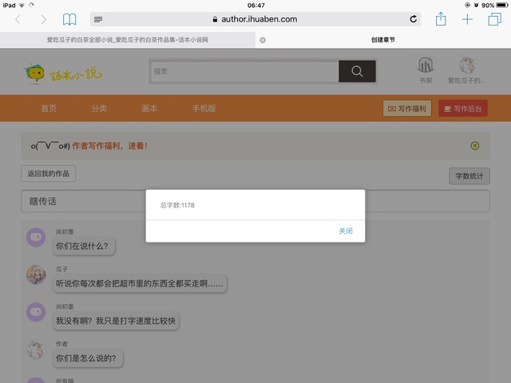Tap Safari back arrow

18,19
